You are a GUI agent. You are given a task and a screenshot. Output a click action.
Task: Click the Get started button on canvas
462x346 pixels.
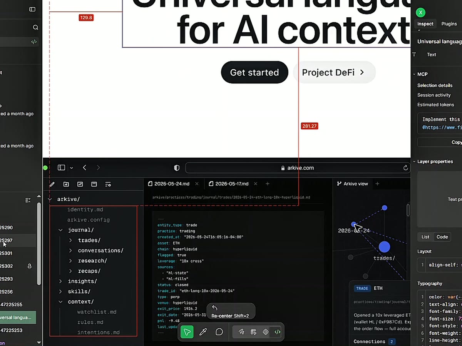[254, 72]
